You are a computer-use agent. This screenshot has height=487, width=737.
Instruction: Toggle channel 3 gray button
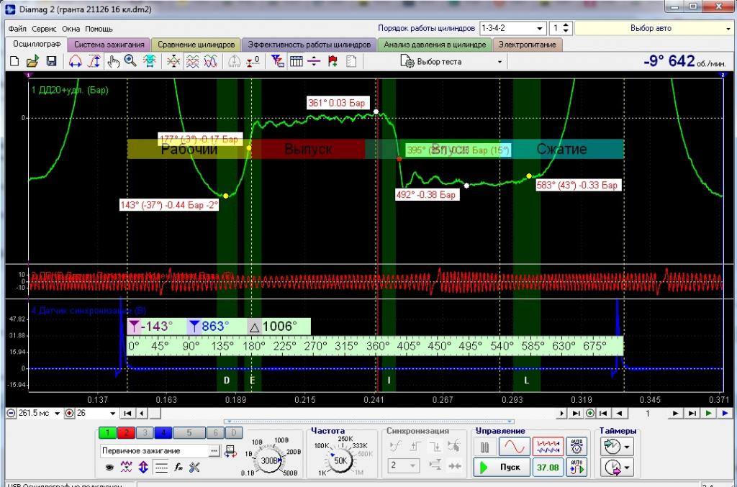(145, 432)
